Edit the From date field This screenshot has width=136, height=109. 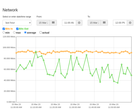click(43, 23)
